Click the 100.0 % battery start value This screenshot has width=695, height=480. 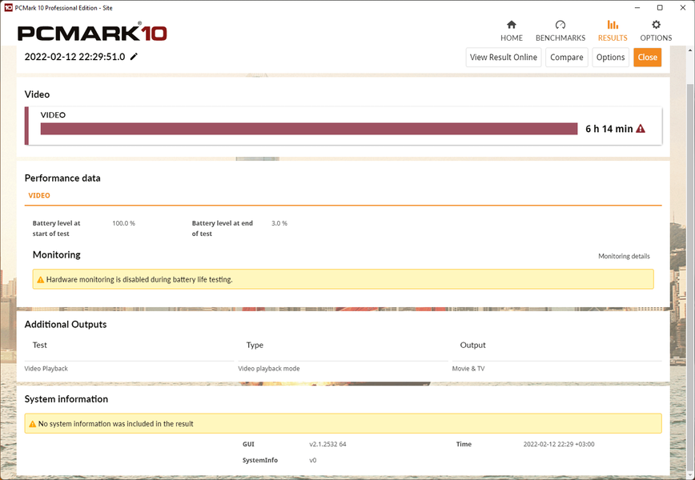click(123, 223)
